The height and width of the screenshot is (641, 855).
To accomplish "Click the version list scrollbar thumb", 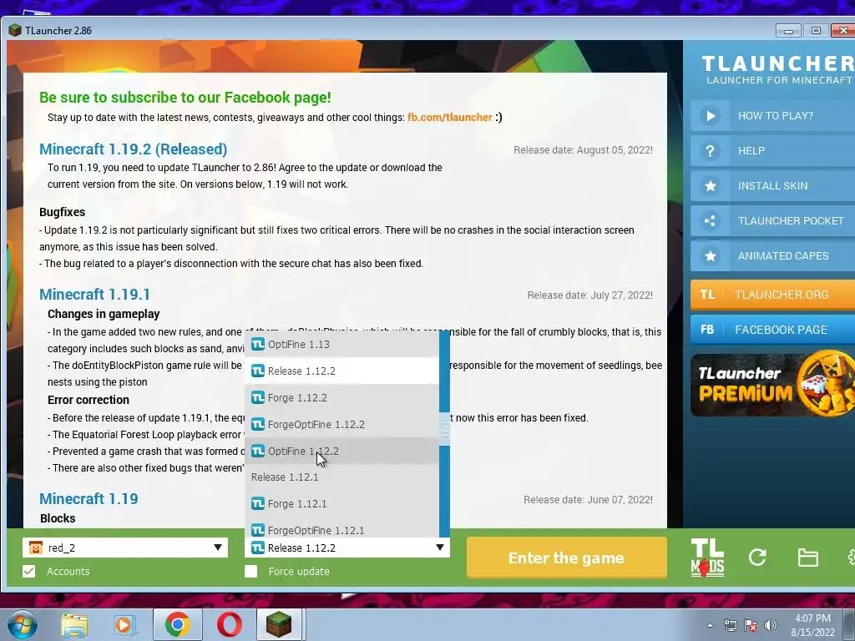I will [x=444, y=429].
